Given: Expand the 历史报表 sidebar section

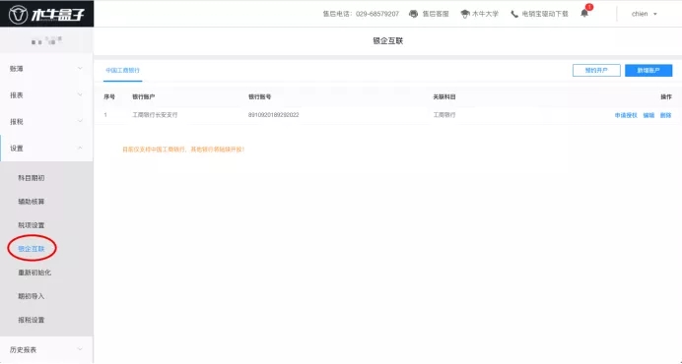Looking at the screenshot, I should pos(46,349).
